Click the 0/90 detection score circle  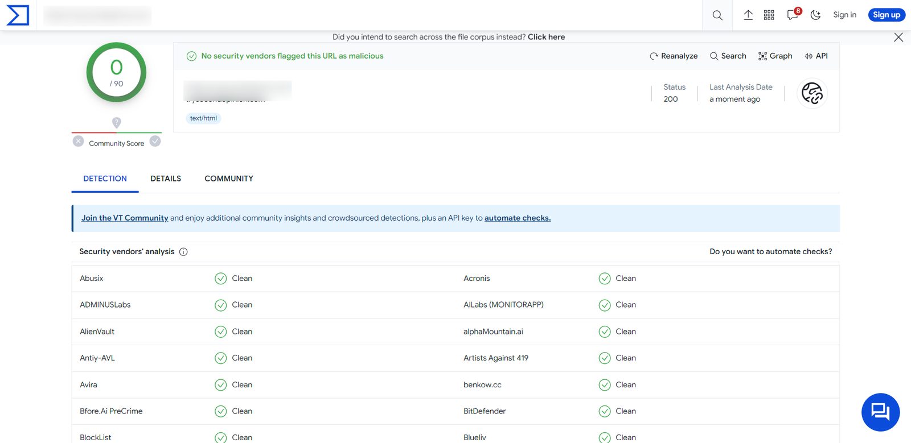116,72
